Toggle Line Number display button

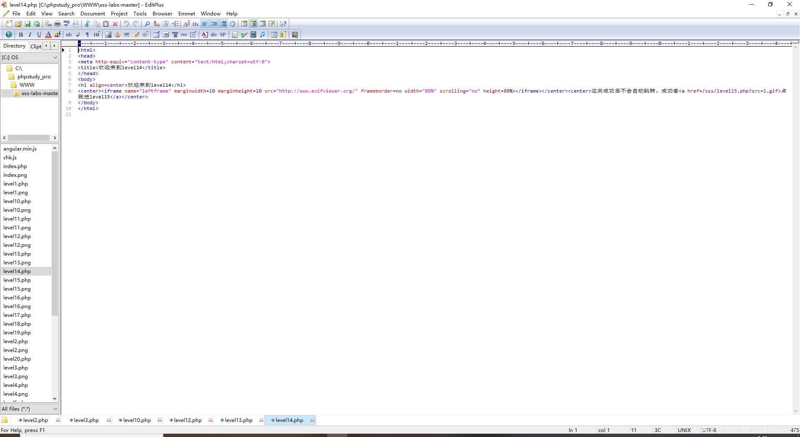pos(223,24)
